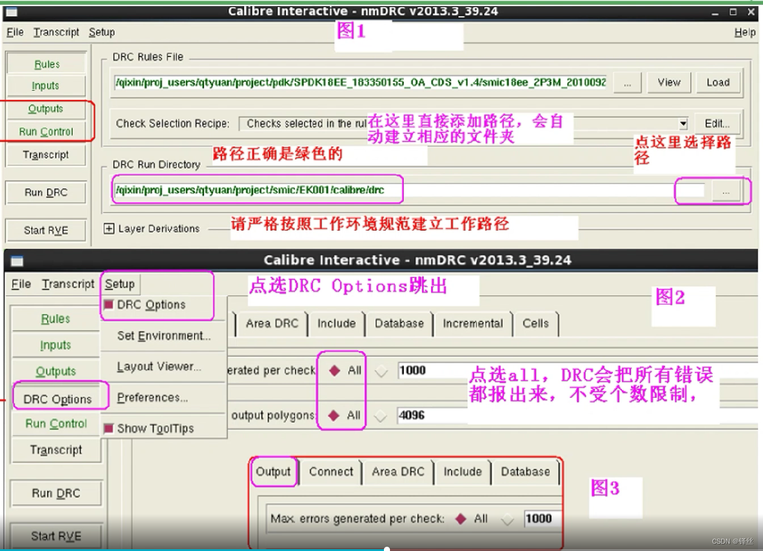Select radio beside 1000 field in 图2

coord(381,371)
